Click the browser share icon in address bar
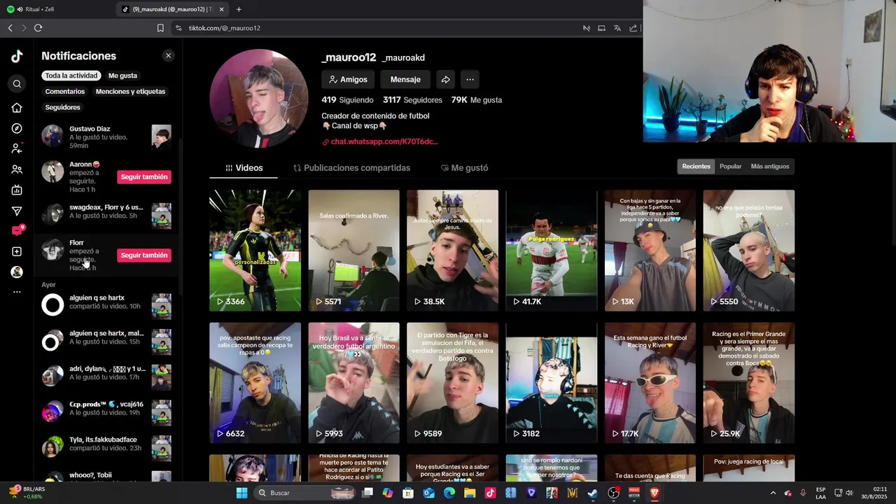 pos(633,28)
